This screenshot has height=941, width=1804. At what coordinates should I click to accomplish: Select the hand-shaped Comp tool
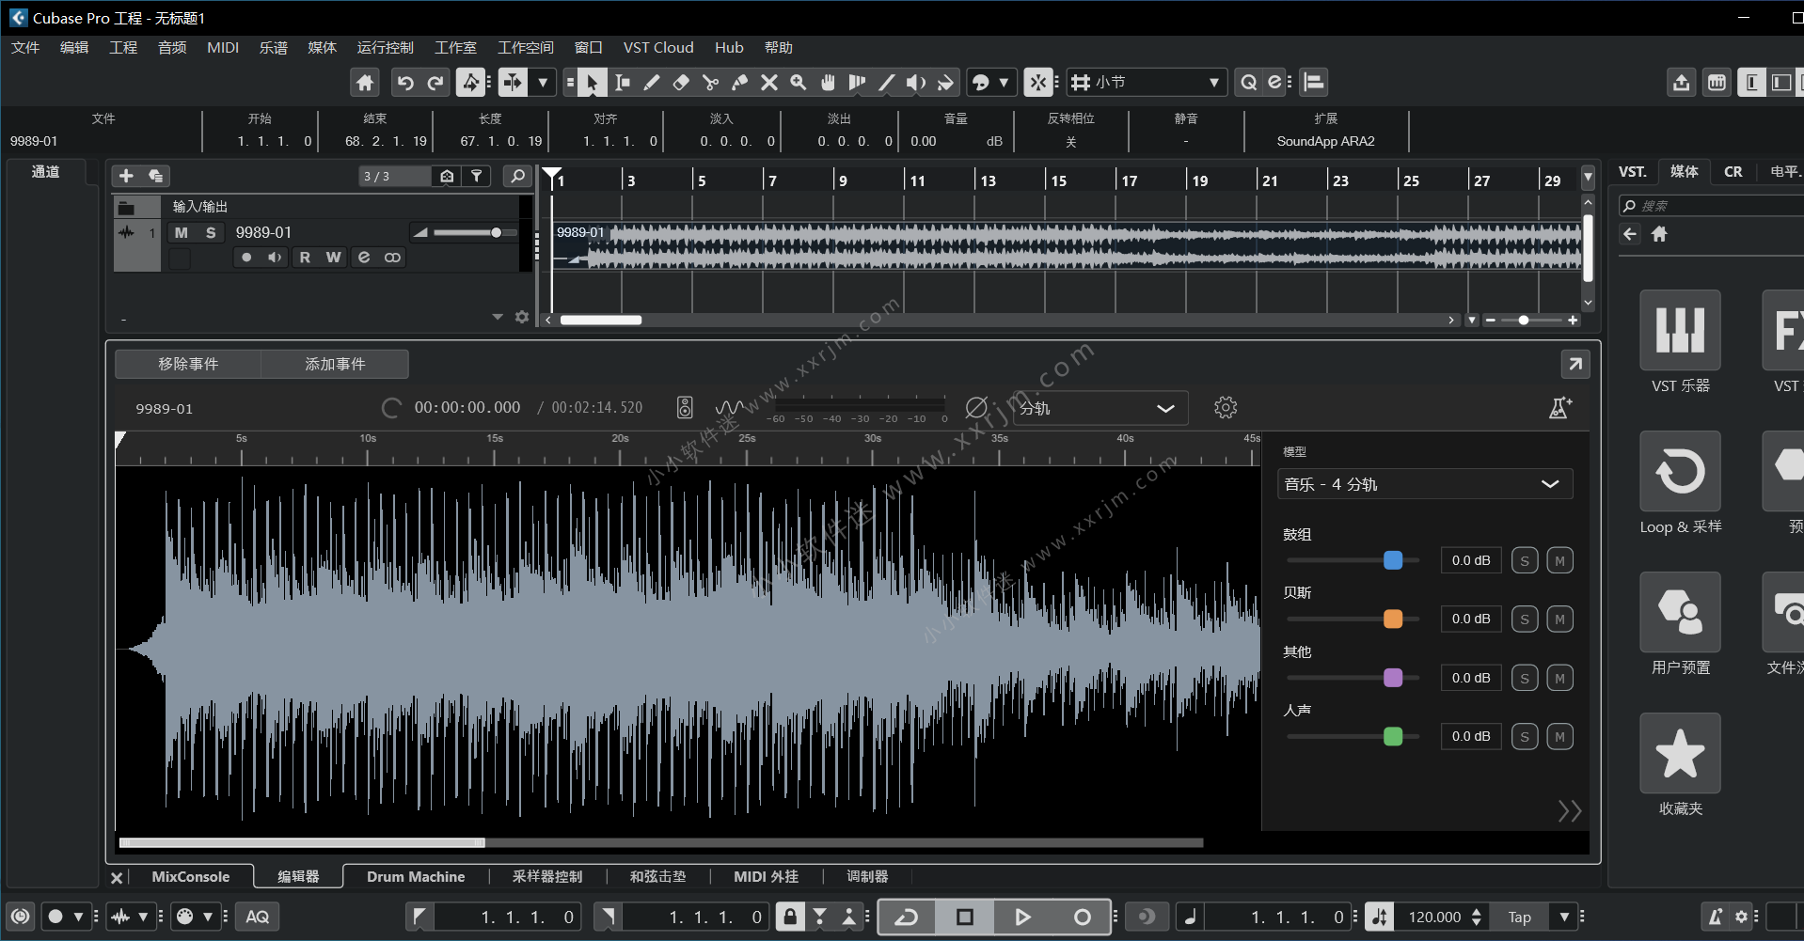(x=828, y=83)
